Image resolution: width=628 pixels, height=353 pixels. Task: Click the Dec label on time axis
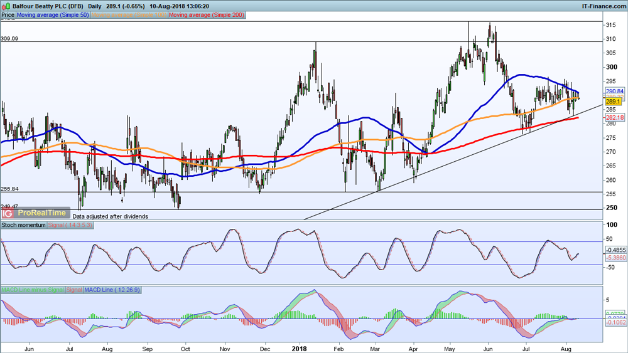click(x=265, y=349)
